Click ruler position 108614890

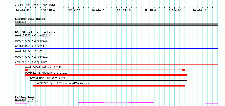point(149,10)
